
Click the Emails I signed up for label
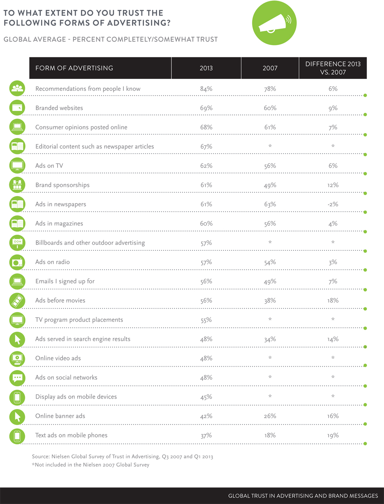[65, 281]
